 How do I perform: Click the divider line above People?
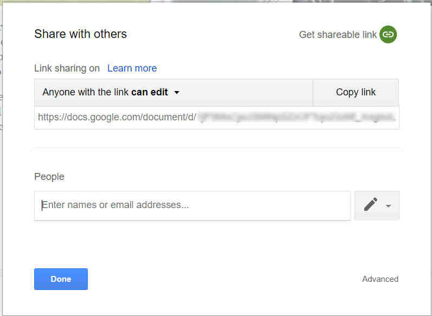(x=217, y=147)
